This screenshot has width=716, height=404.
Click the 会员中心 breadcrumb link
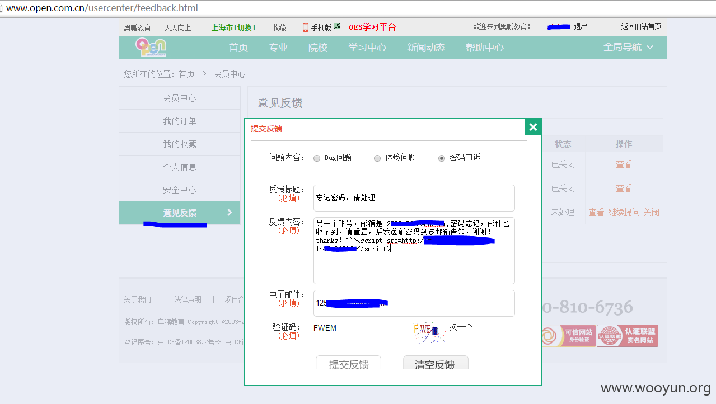pyautogui.click(x=230, y=74)
